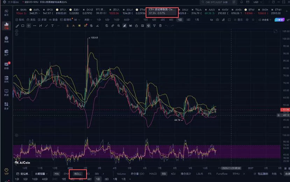Viewport: 290px width, 182px height.
Task: Click the lock drawings icon
Action: tap(136, 26)
